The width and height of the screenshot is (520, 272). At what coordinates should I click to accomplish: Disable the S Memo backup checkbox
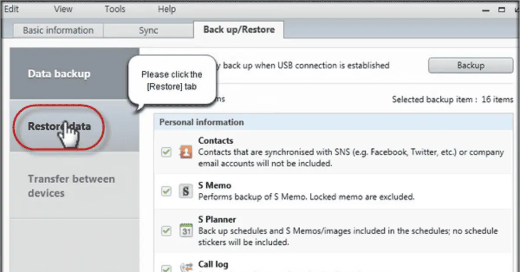point(166,192)
